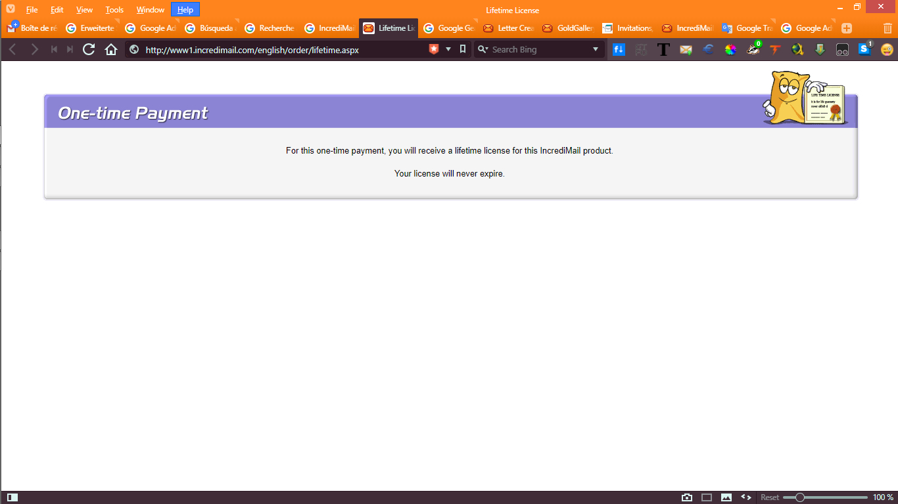The height and width of the screenshot is (504, 898).
Task: Click the URL address field
Action: pos(283,49)
